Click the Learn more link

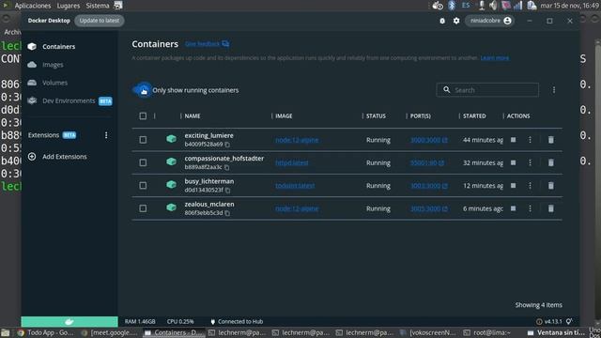495,58
